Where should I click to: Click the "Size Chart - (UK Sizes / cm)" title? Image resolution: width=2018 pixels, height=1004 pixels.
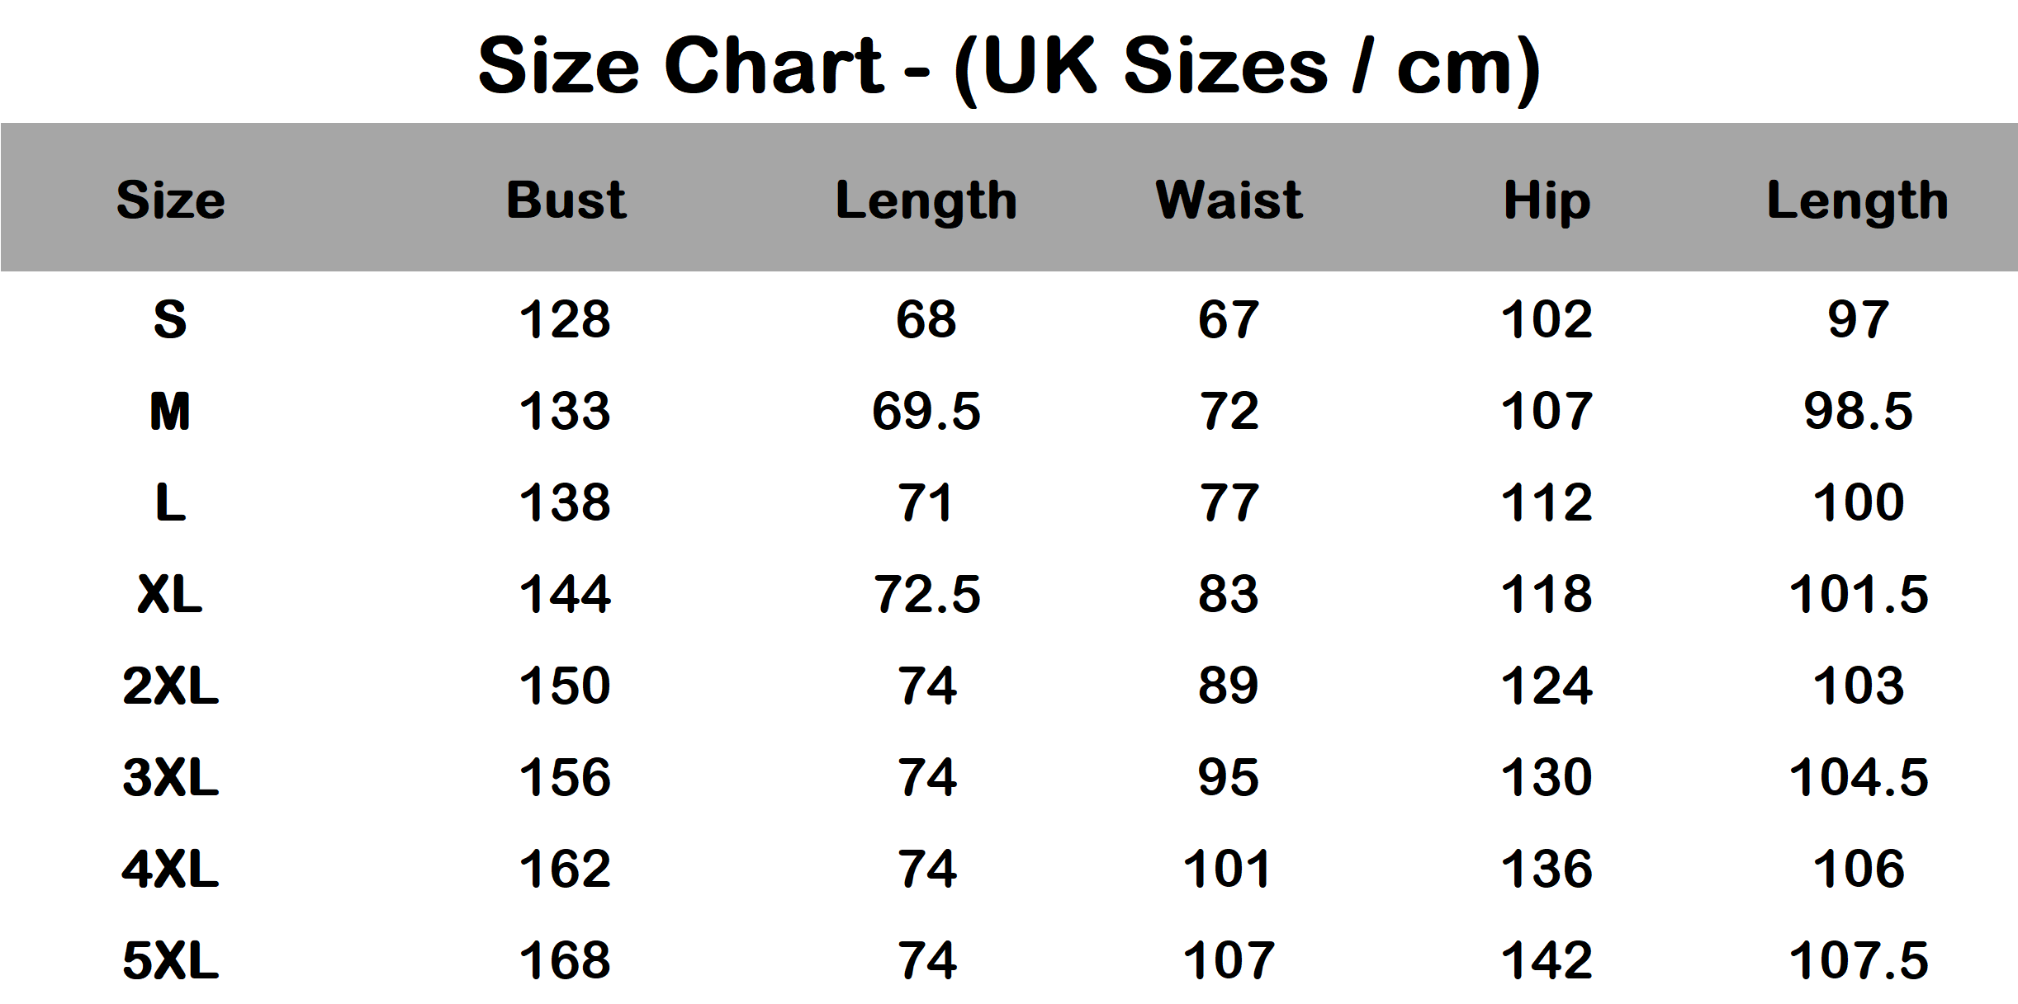(x=1009, y=66)
